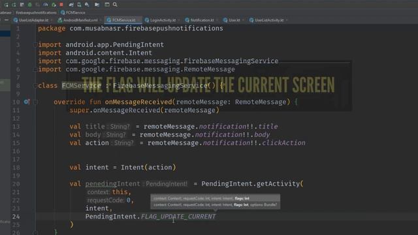Click the intent argument on line 23
The width and height of the screenshot is (418, 235).
pos(97,208)
